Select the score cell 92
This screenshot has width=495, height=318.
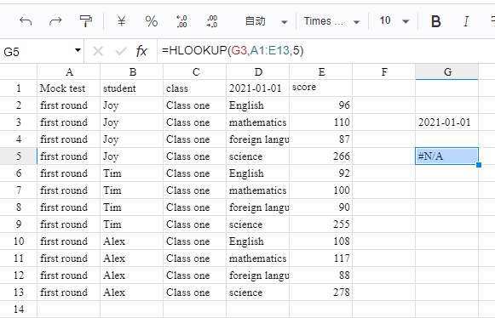[x=321, y=173]
